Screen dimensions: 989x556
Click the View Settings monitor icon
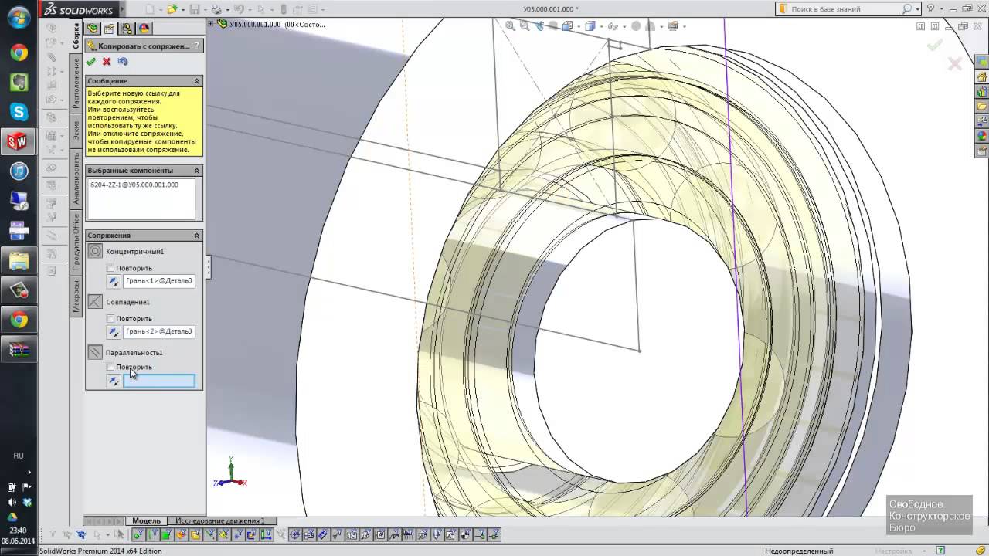point(672,26)
